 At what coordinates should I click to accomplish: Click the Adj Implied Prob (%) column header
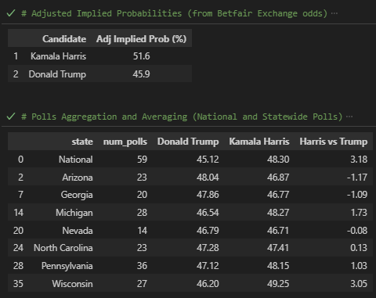tap(141, 39)
